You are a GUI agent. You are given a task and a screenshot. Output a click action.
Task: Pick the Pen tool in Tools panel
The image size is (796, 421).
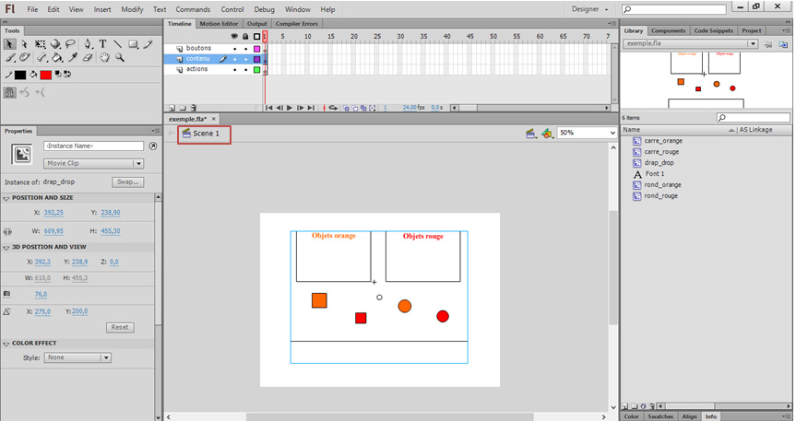[89, 43]
